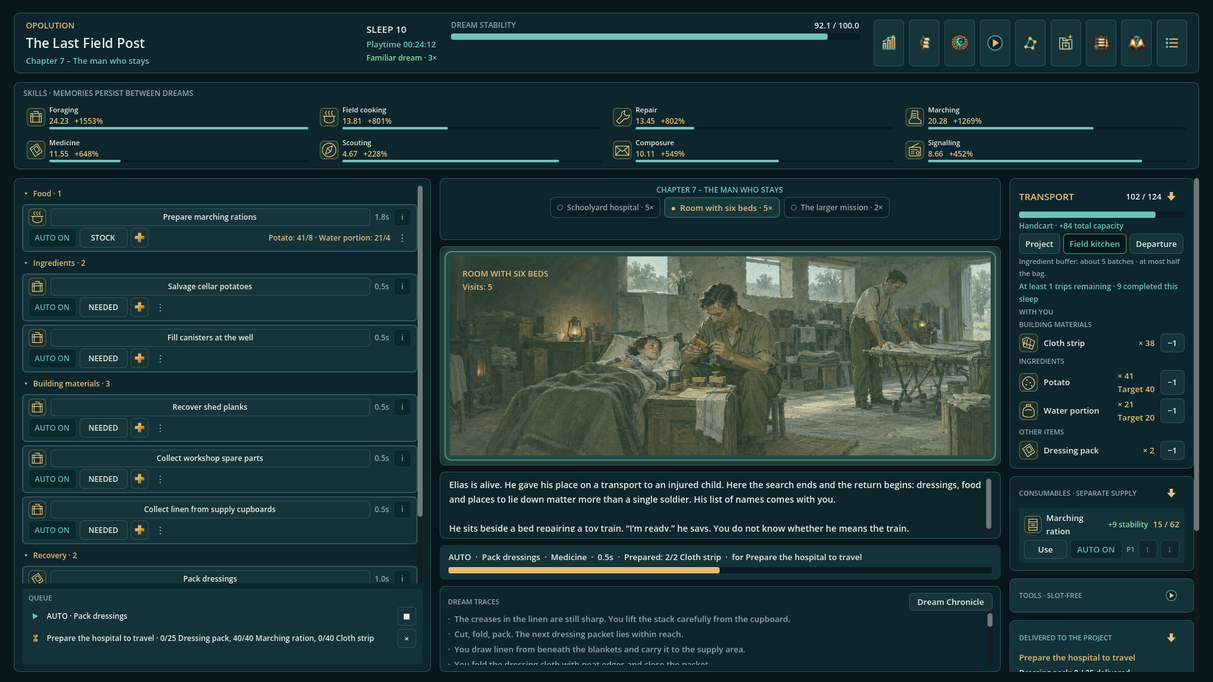This screenshot has width=1213, height=682.
Task: Toggle AUTO ON for Recover shed planks
Action: tap(52, 428)
